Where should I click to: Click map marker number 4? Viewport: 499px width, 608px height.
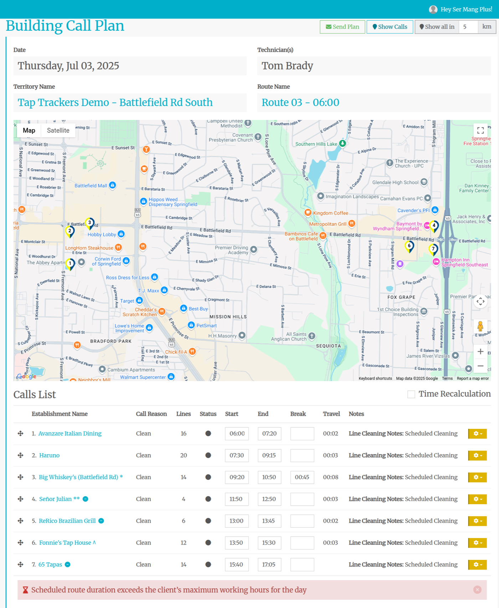tap(434, 226)
